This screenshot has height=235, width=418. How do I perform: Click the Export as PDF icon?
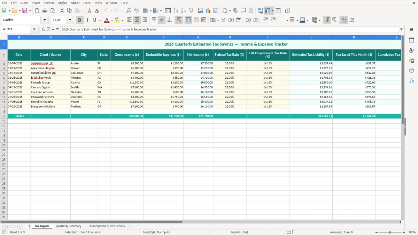click(37, 11)
